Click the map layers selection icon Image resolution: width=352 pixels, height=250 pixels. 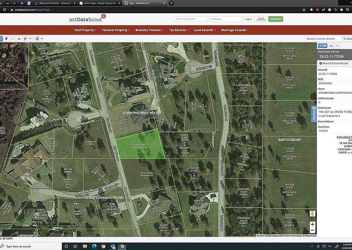point(37,38)
